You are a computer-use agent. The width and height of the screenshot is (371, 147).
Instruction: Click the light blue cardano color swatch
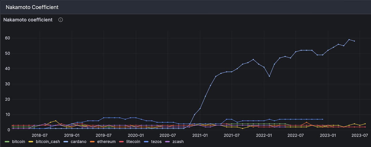66,141
